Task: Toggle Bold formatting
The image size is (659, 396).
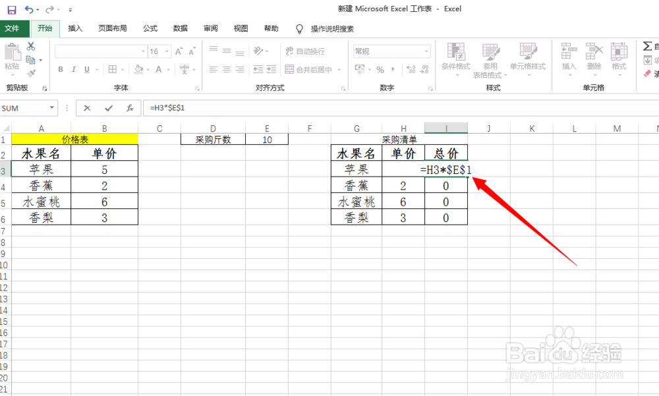Action: pos(61,69)
